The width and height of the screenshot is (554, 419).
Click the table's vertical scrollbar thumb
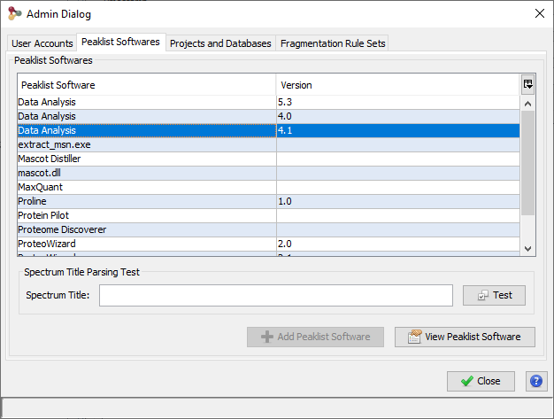click(x=527, y=163)
